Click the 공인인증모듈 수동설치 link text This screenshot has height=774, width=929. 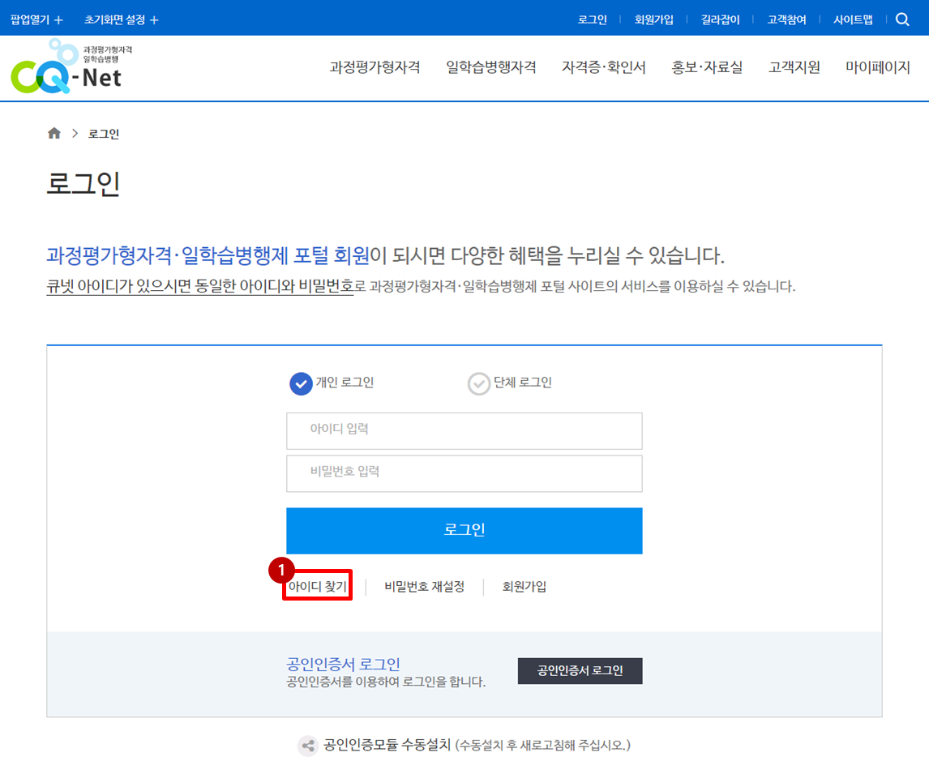click(387, 745)
